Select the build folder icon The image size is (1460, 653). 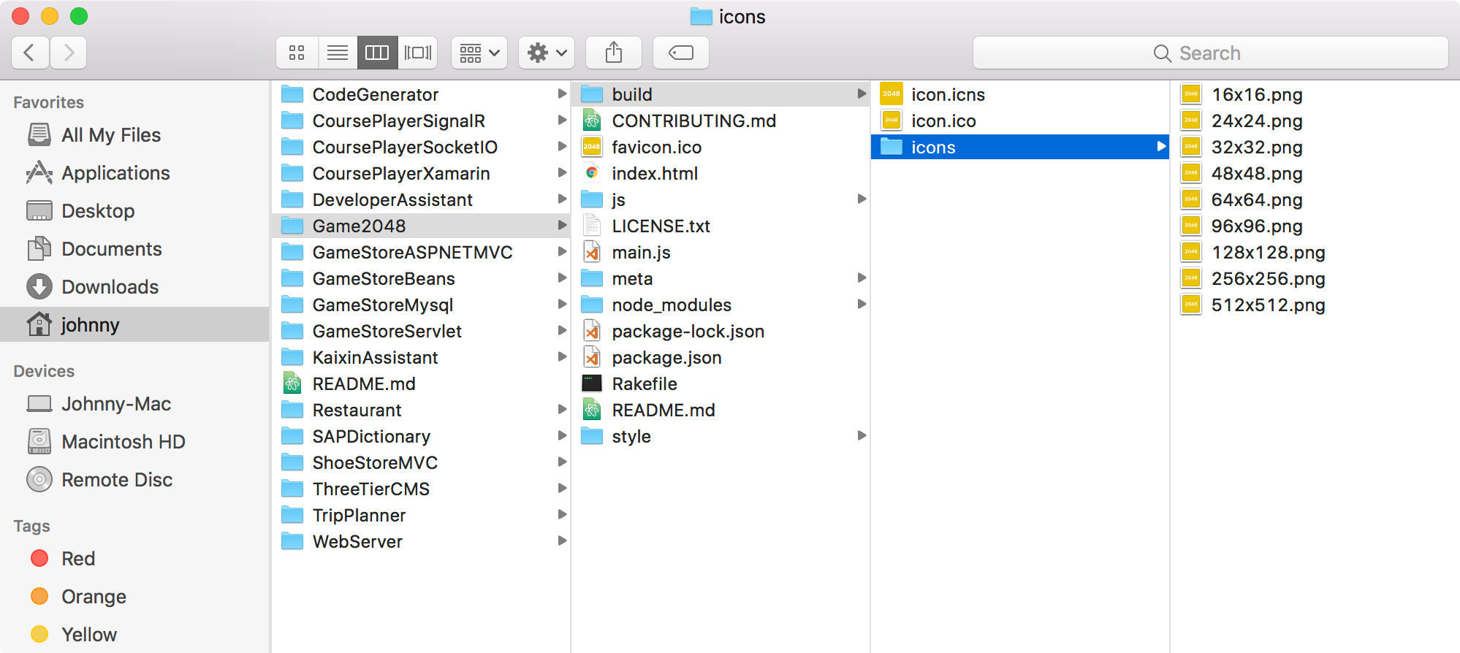tap(592, 94)
